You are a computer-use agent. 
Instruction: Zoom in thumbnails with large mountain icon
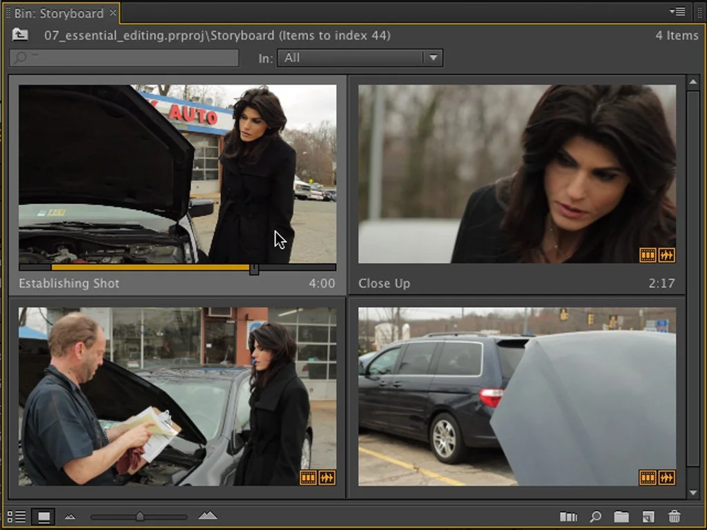point(207,515)
